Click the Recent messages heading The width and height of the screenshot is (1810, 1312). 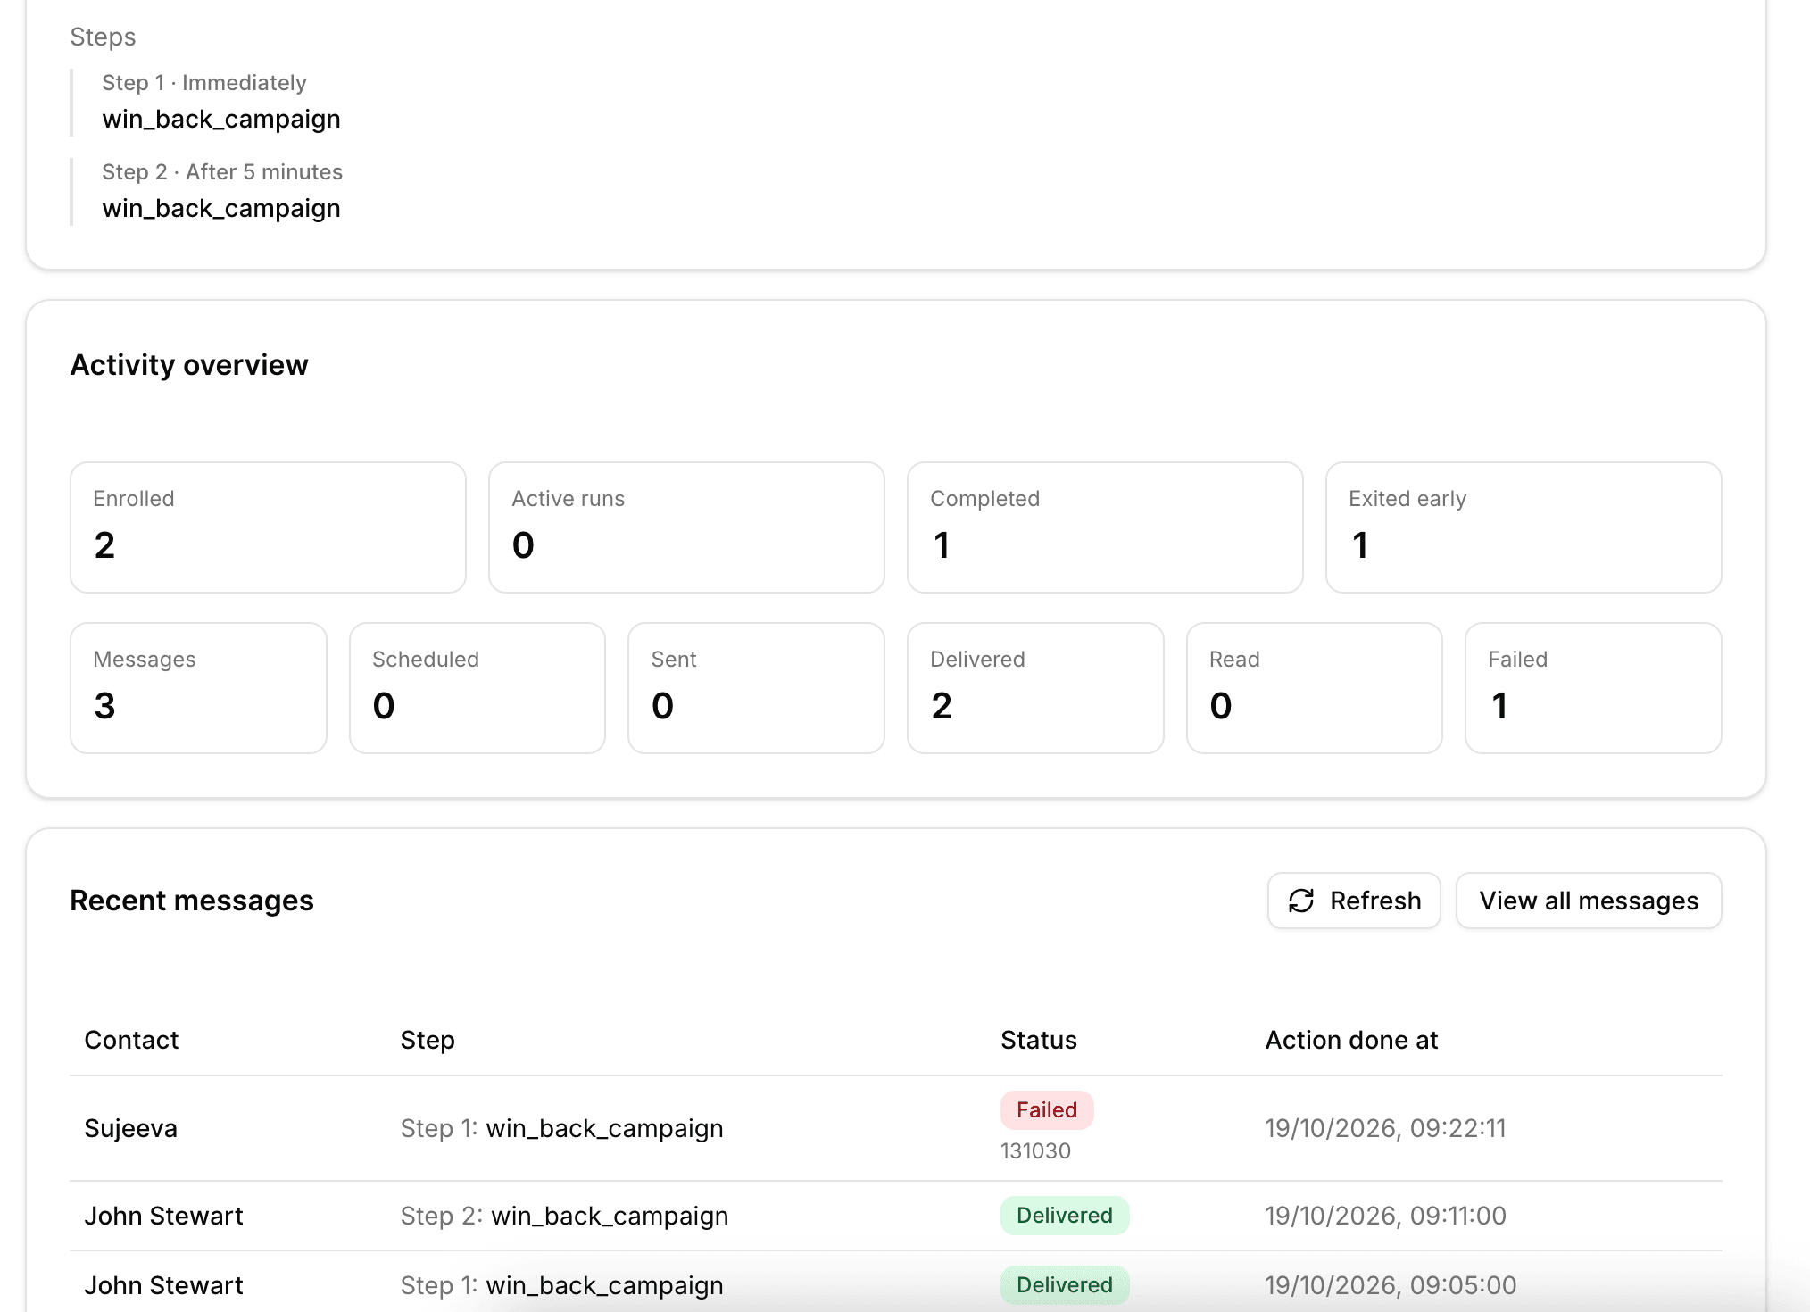[x=192, y=901]
